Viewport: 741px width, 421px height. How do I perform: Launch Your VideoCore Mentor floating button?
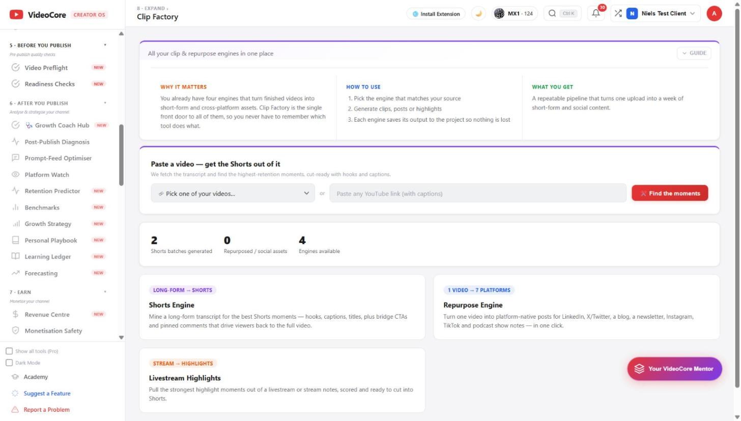pyautogui.click(x=674, y=369)
